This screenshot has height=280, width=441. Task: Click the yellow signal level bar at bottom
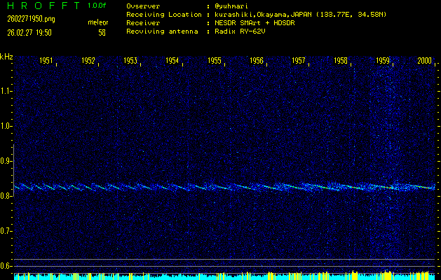[224, 276]
